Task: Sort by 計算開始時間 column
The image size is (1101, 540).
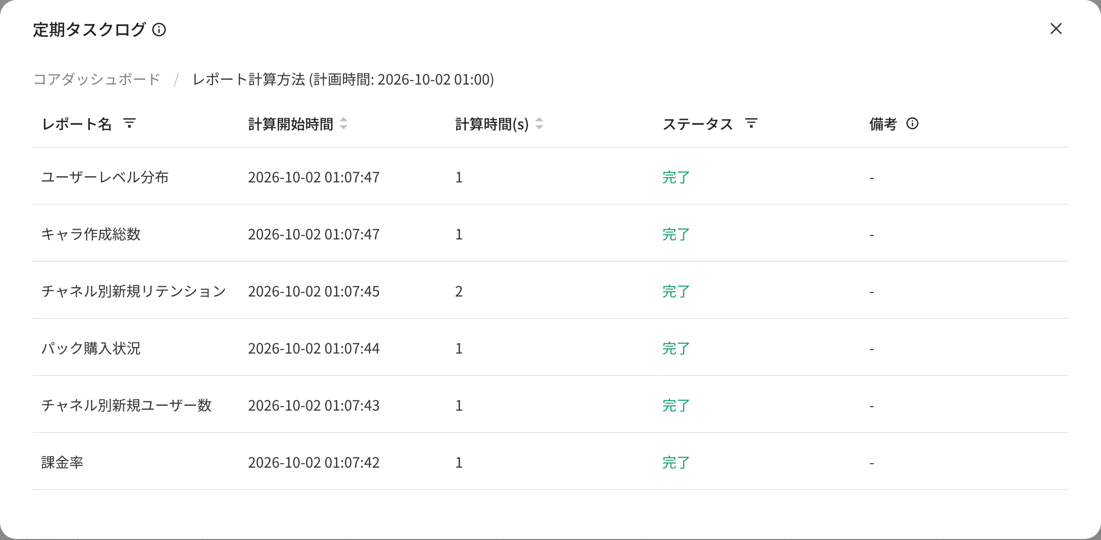Action: point(344,123)
